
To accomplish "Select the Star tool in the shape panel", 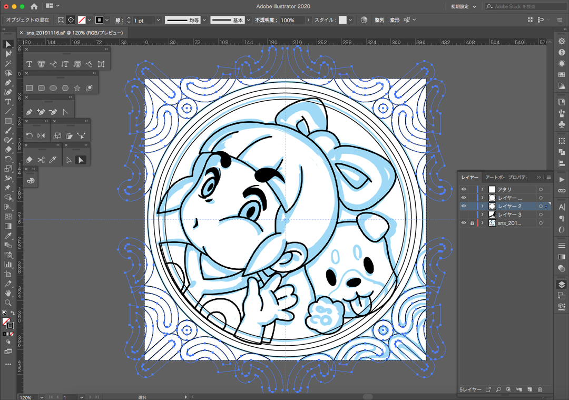I will 77,88.
